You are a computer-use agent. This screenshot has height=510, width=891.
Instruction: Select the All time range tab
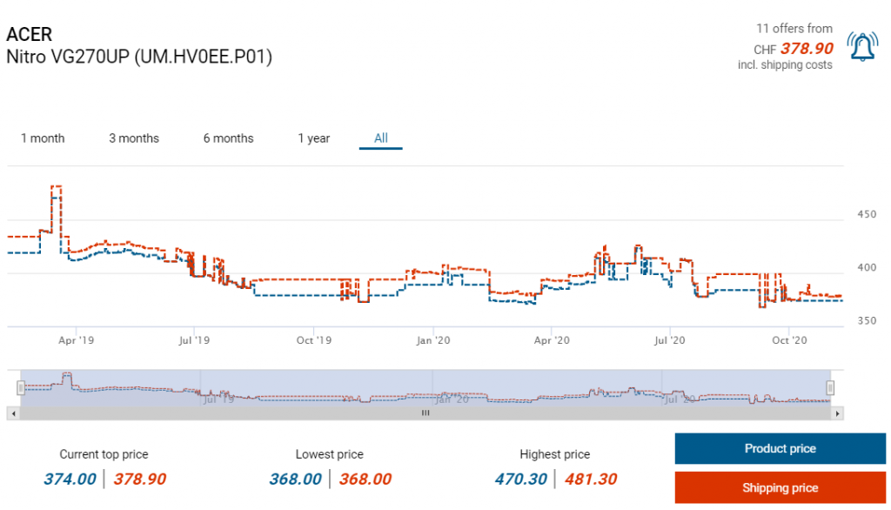tap(381, 138)
